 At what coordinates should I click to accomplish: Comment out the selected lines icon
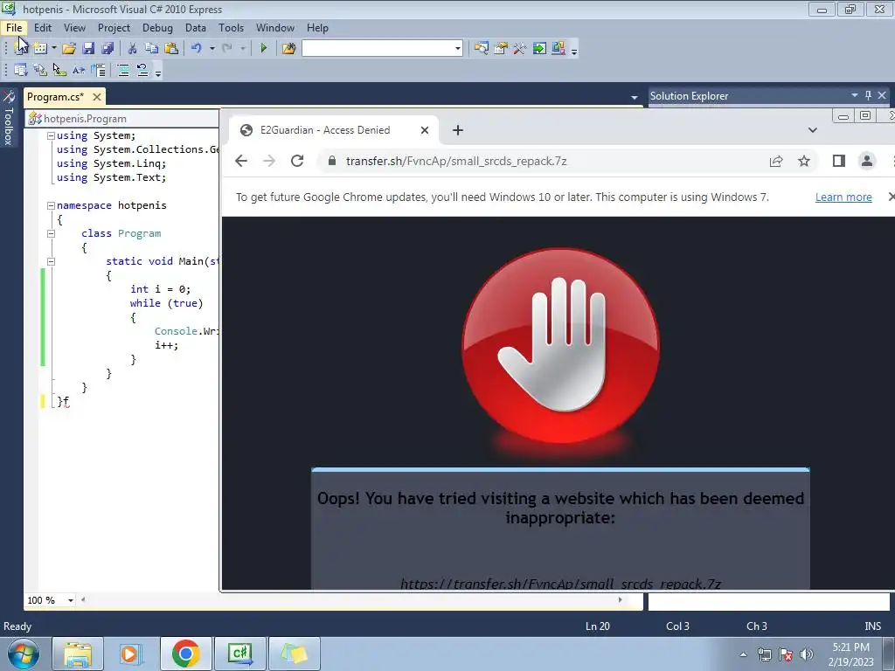pos(122,70)
